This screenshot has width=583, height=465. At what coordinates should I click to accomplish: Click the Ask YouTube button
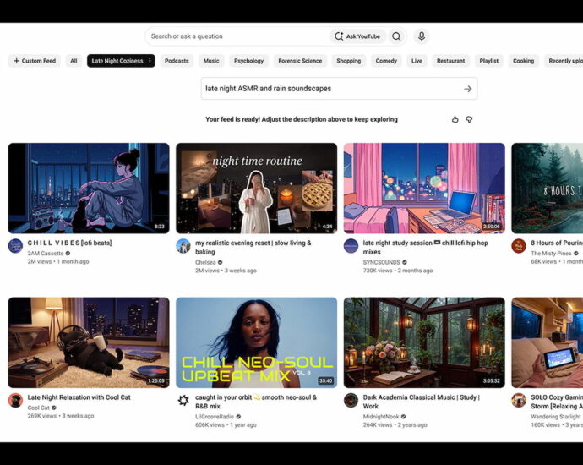click(x=357, y=36)
